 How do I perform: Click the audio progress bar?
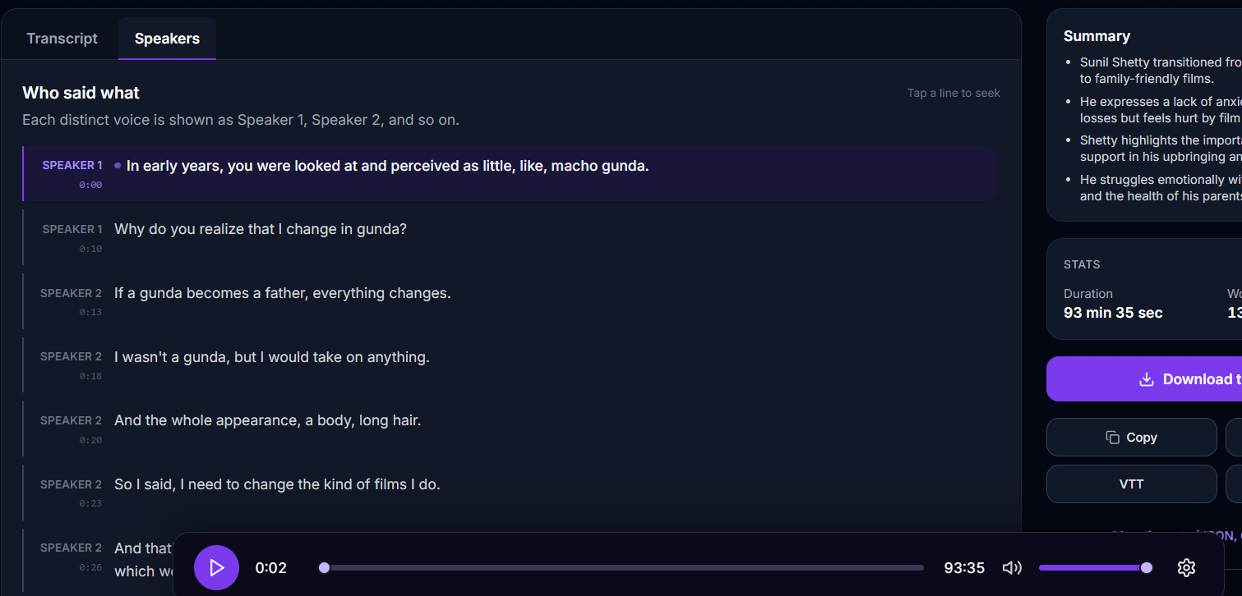[623, 567]
